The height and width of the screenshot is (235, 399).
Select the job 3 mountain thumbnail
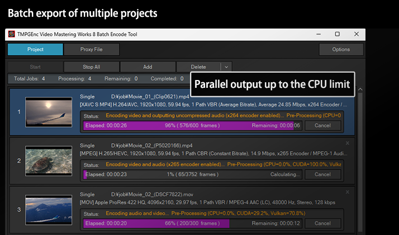(x=49, y=210)
